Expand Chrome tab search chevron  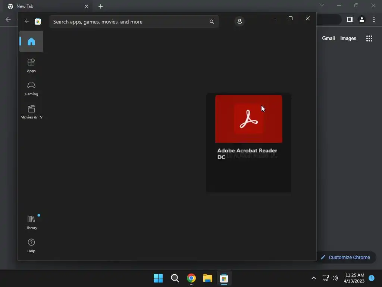coord(322,5)
